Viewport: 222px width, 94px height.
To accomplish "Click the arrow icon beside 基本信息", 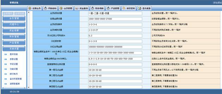I will coord(6,54).
